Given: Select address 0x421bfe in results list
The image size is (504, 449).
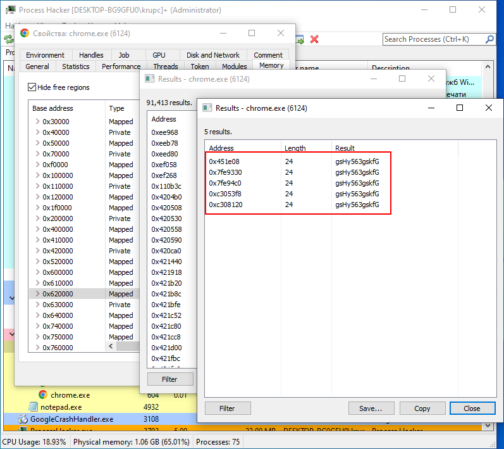Looking at the screenshot, I should pyautogui.click(x=166, y=305).
